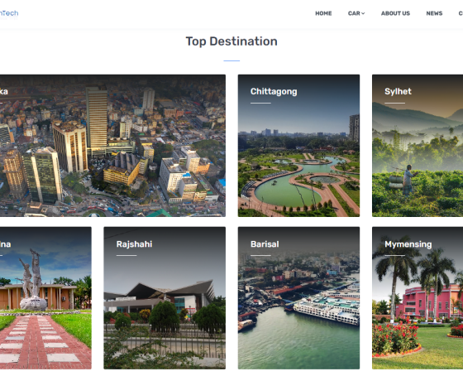Click the site logo in the header

click(9, 14)
